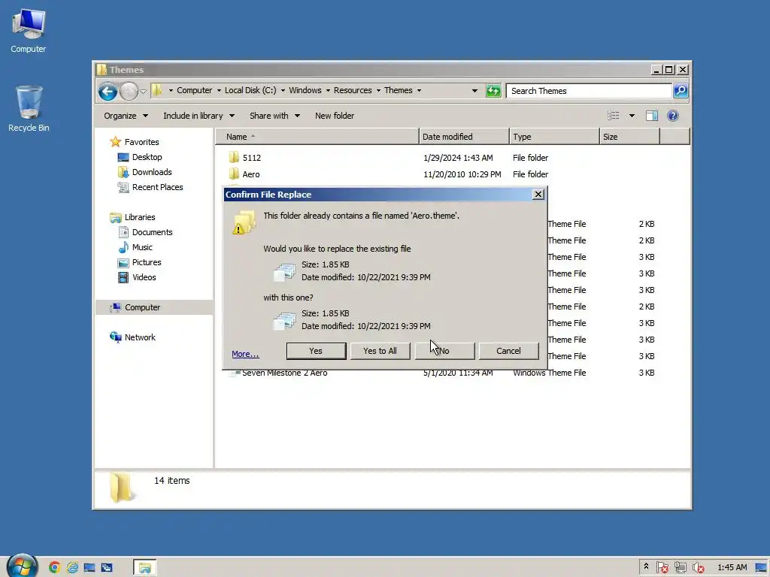Viewport: 770px width, 577px height.
Task: Open recent pages dropdown arrow
Action: click(144, 91)
